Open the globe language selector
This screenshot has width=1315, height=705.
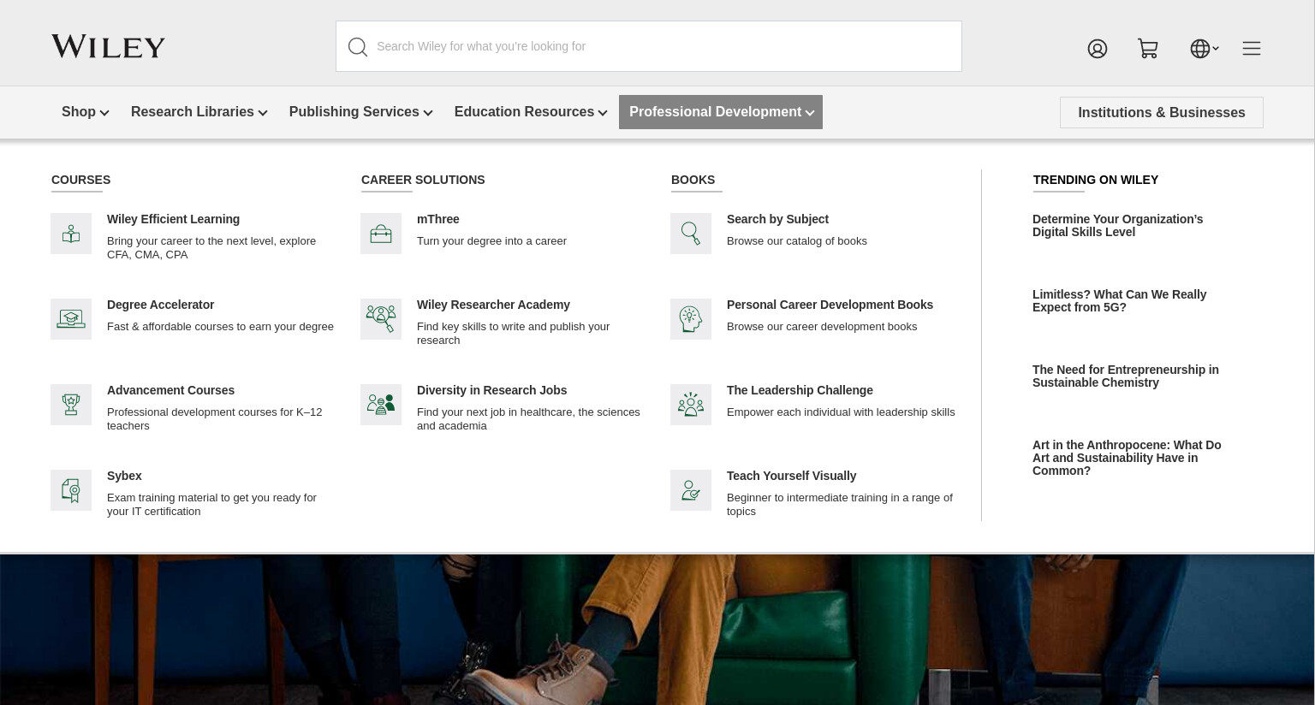[x=1204, y=49]
